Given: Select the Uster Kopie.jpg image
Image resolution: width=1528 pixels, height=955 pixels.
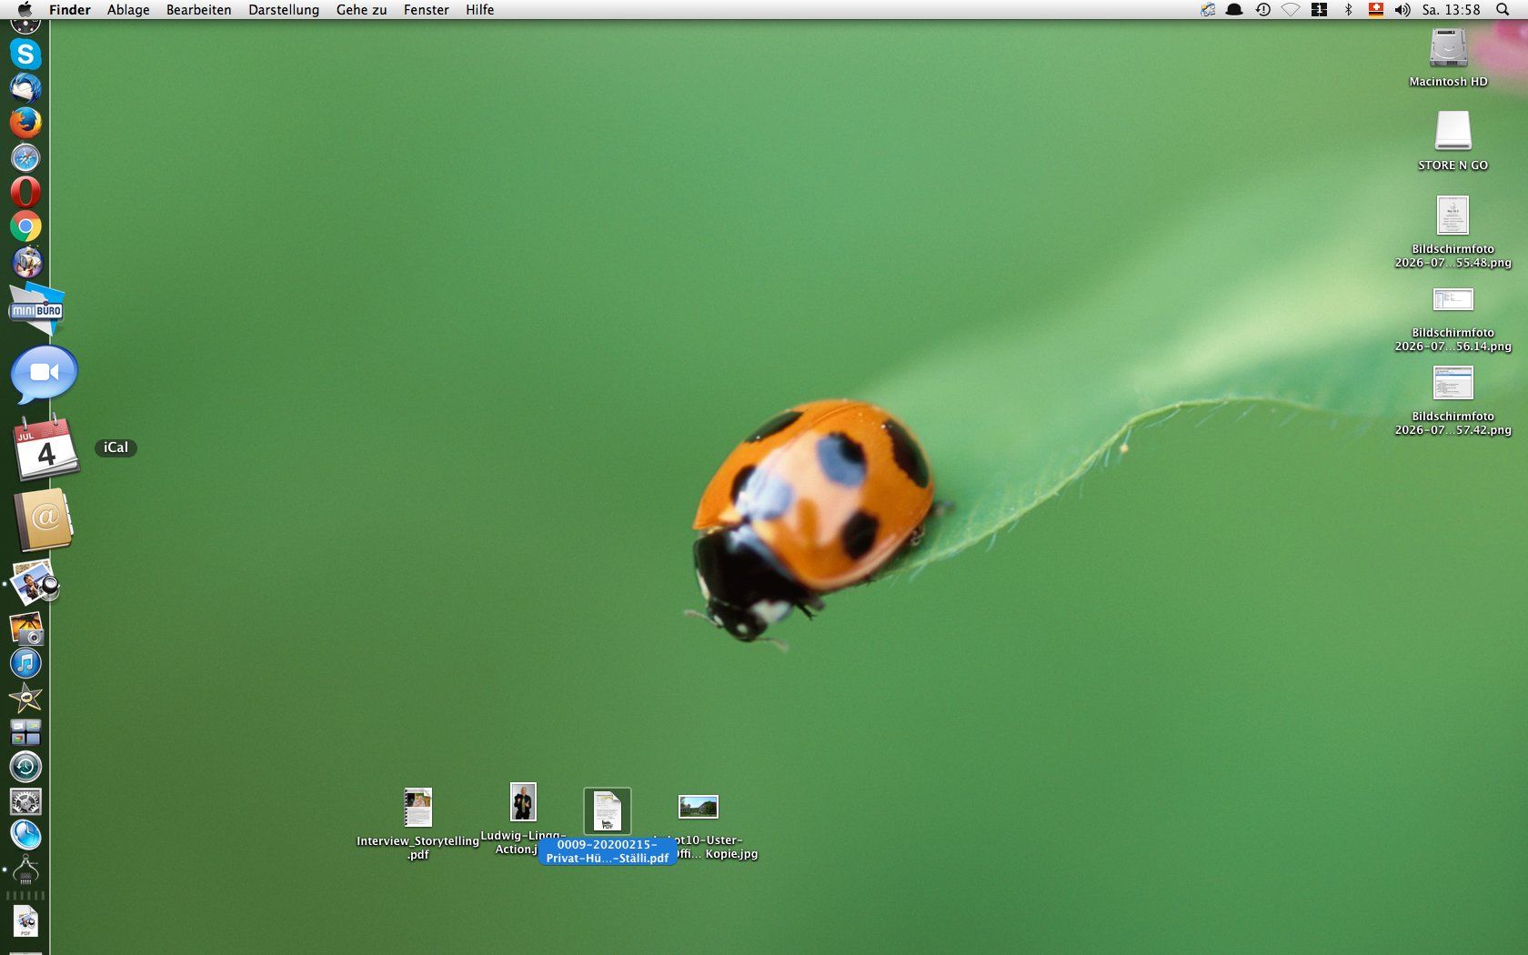Looking at the screenshot, I should point(699,807).
